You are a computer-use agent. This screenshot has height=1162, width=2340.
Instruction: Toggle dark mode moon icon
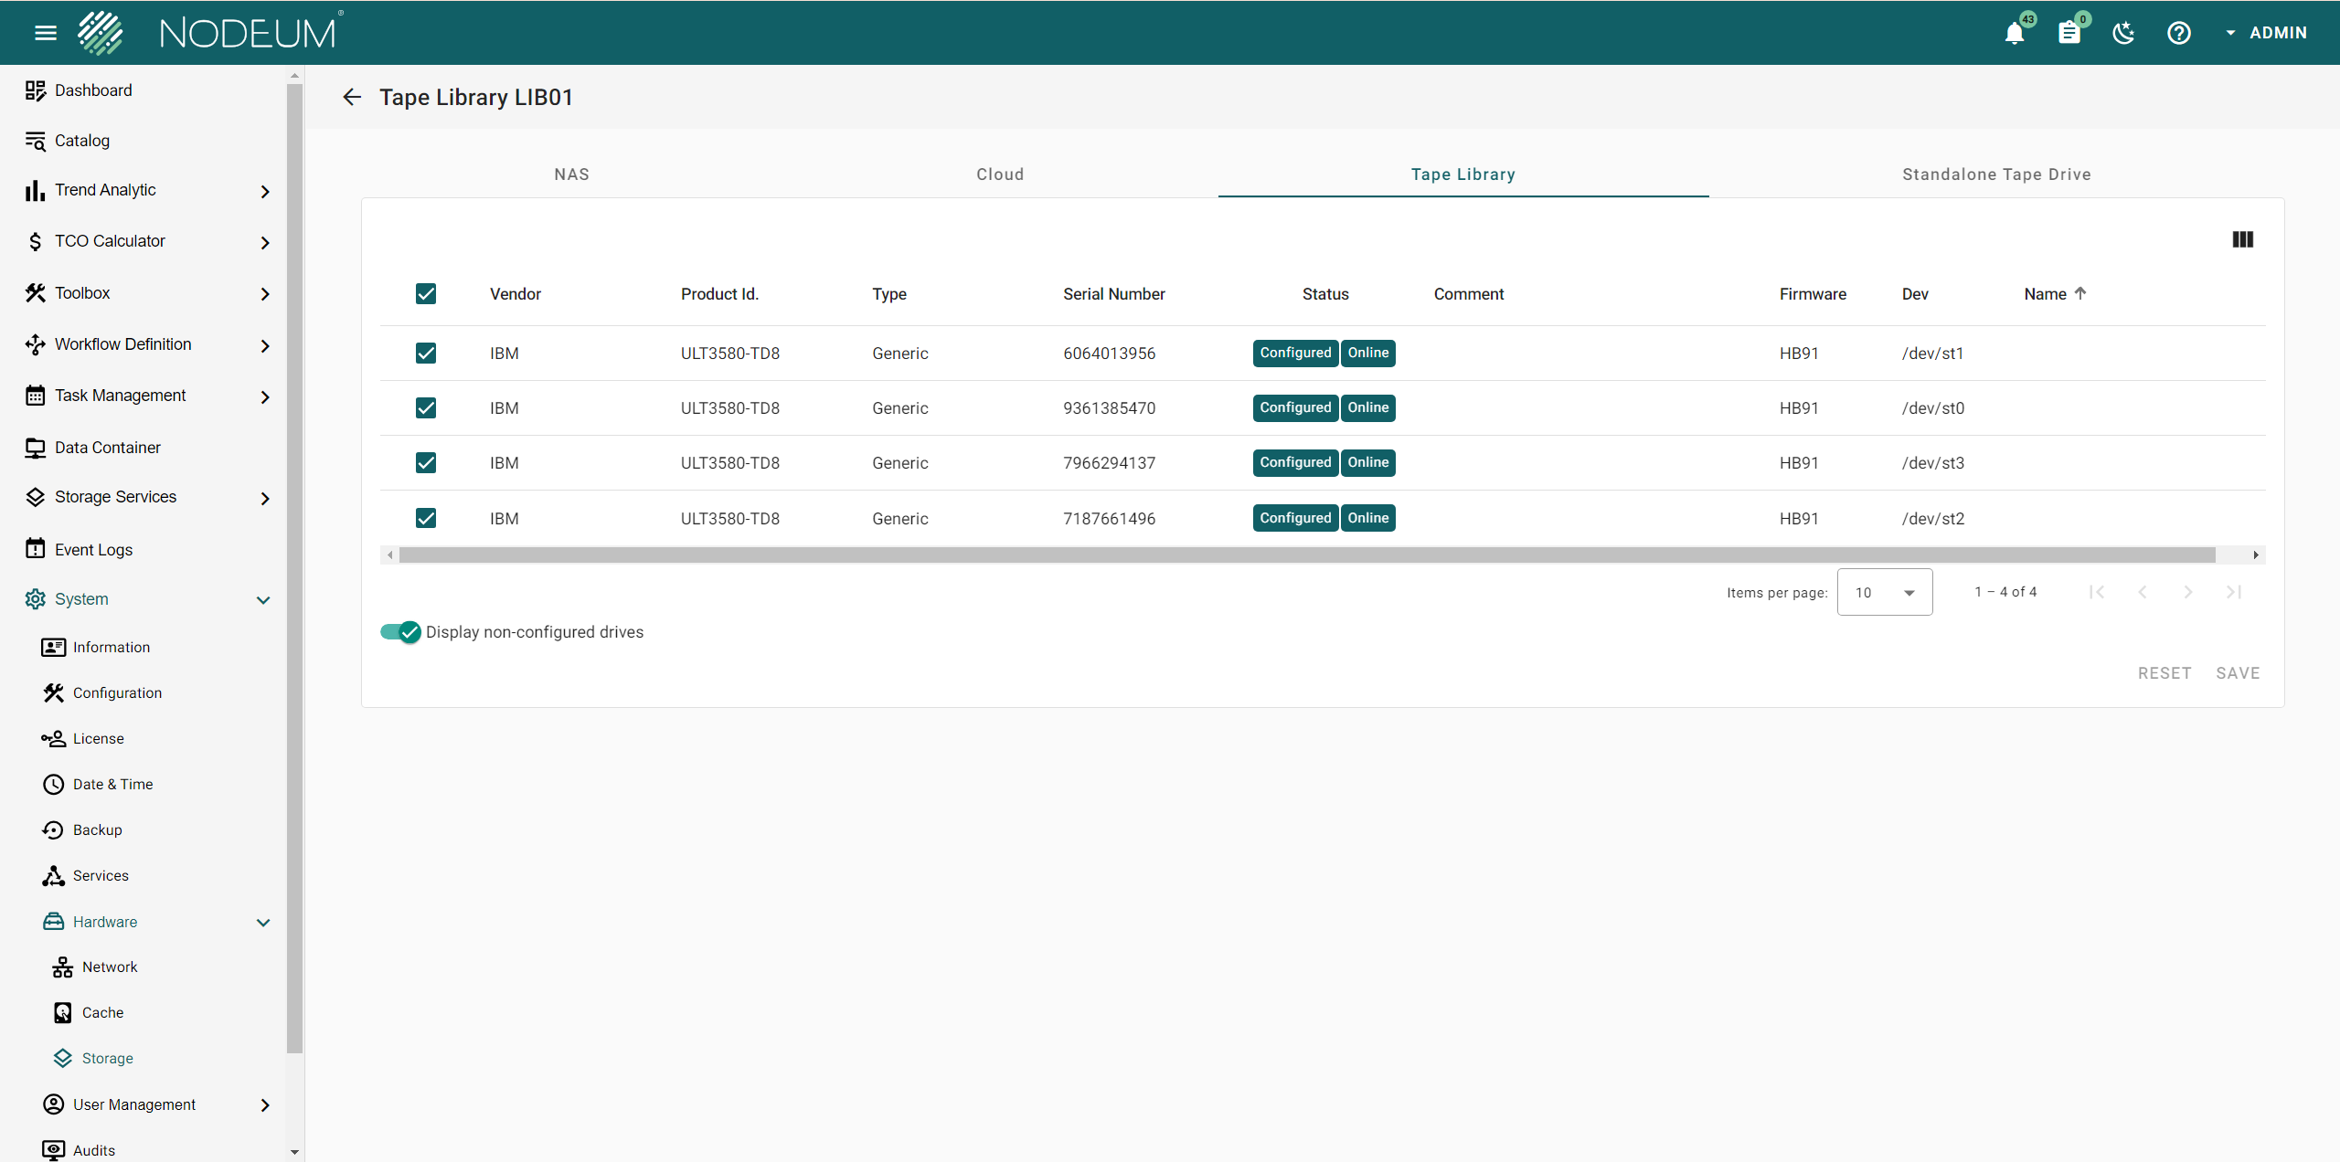pyautogui.click(x=2123, y=33)
